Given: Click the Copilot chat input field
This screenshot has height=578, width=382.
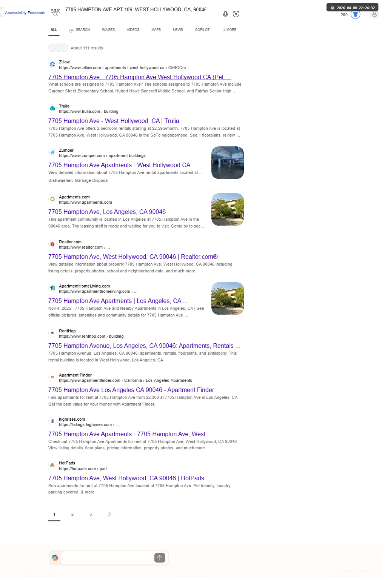Looking at the screenshot, I should (107, 558).
